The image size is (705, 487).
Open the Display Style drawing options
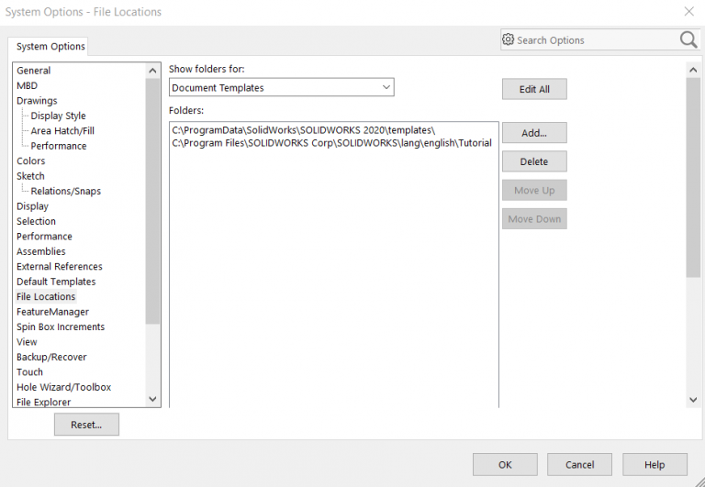(58, 116)
